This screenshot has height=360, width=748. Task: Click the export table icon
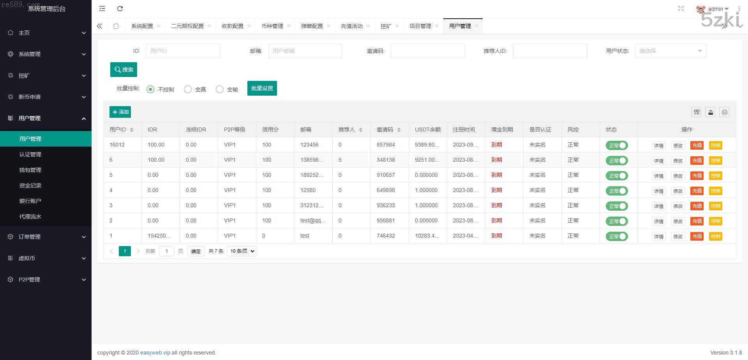click(x=711, y=112)
